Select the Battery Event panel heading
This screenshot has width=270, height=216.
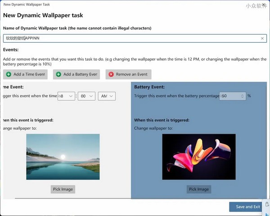[x=149, y=87]
